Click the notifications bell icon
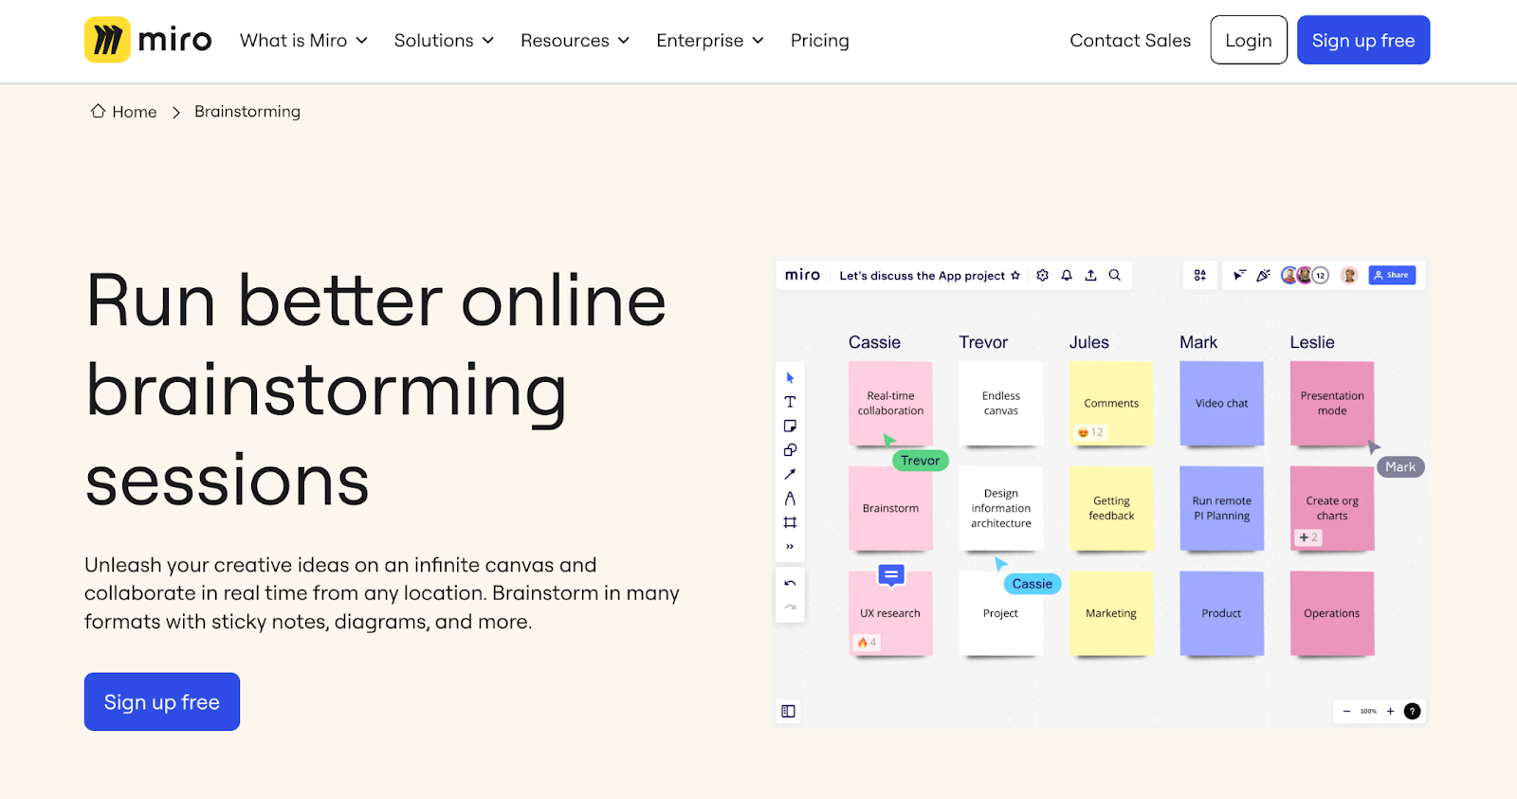Screen dimensions: 1517x799 1067,275
